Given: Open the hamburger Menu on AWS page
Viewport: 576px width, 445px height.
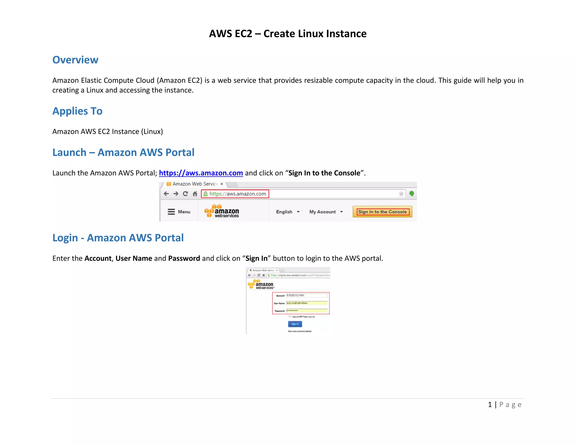Looking at the screenshot, I should pos(179,212).
